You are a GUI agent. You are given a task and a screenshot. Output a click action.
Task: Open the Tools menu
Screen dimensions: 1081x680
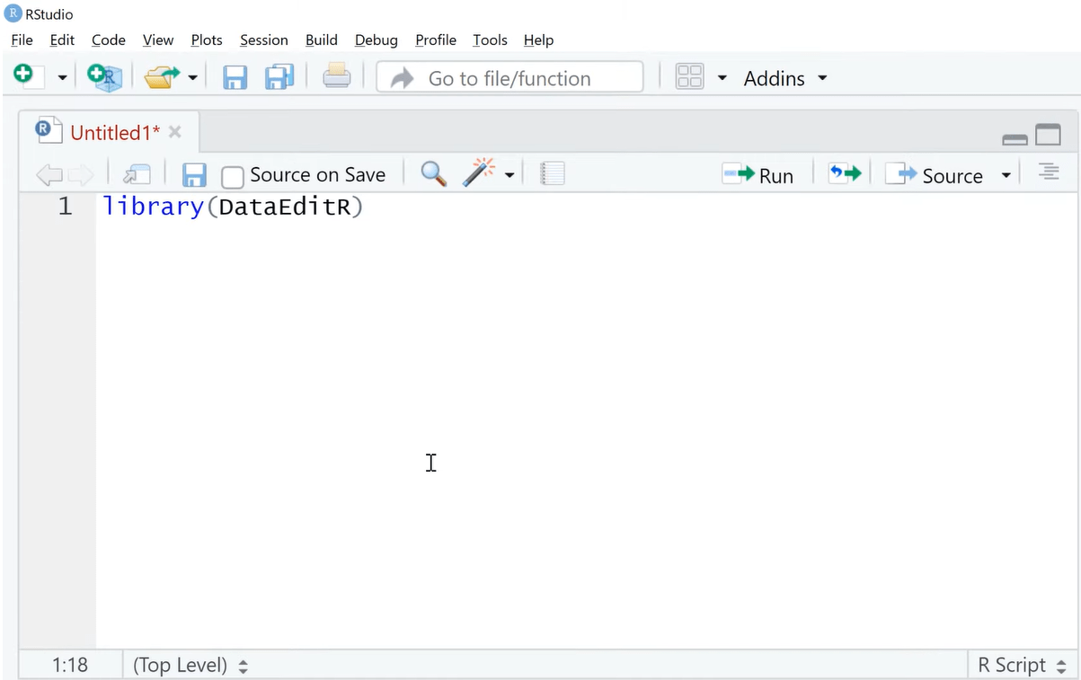490,40
